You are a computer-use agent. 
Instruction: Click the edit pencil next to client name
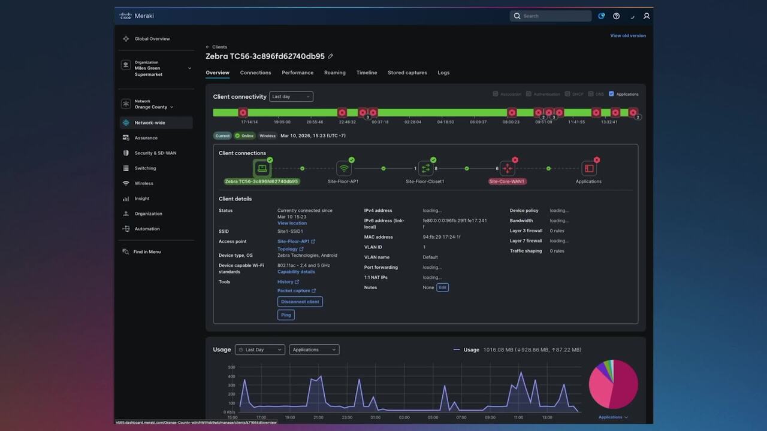(330, 56)
